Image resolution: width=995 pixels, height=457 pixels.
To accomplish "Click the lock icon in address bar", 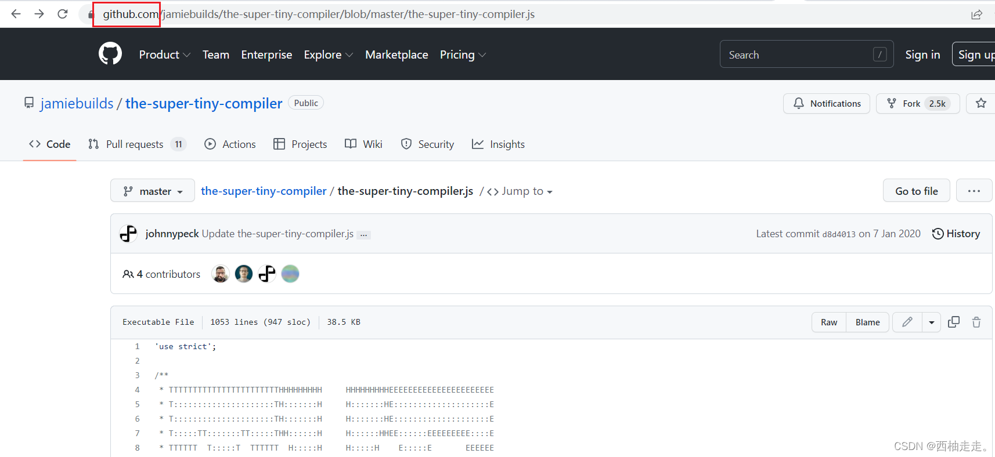I will tap(91, 14).
